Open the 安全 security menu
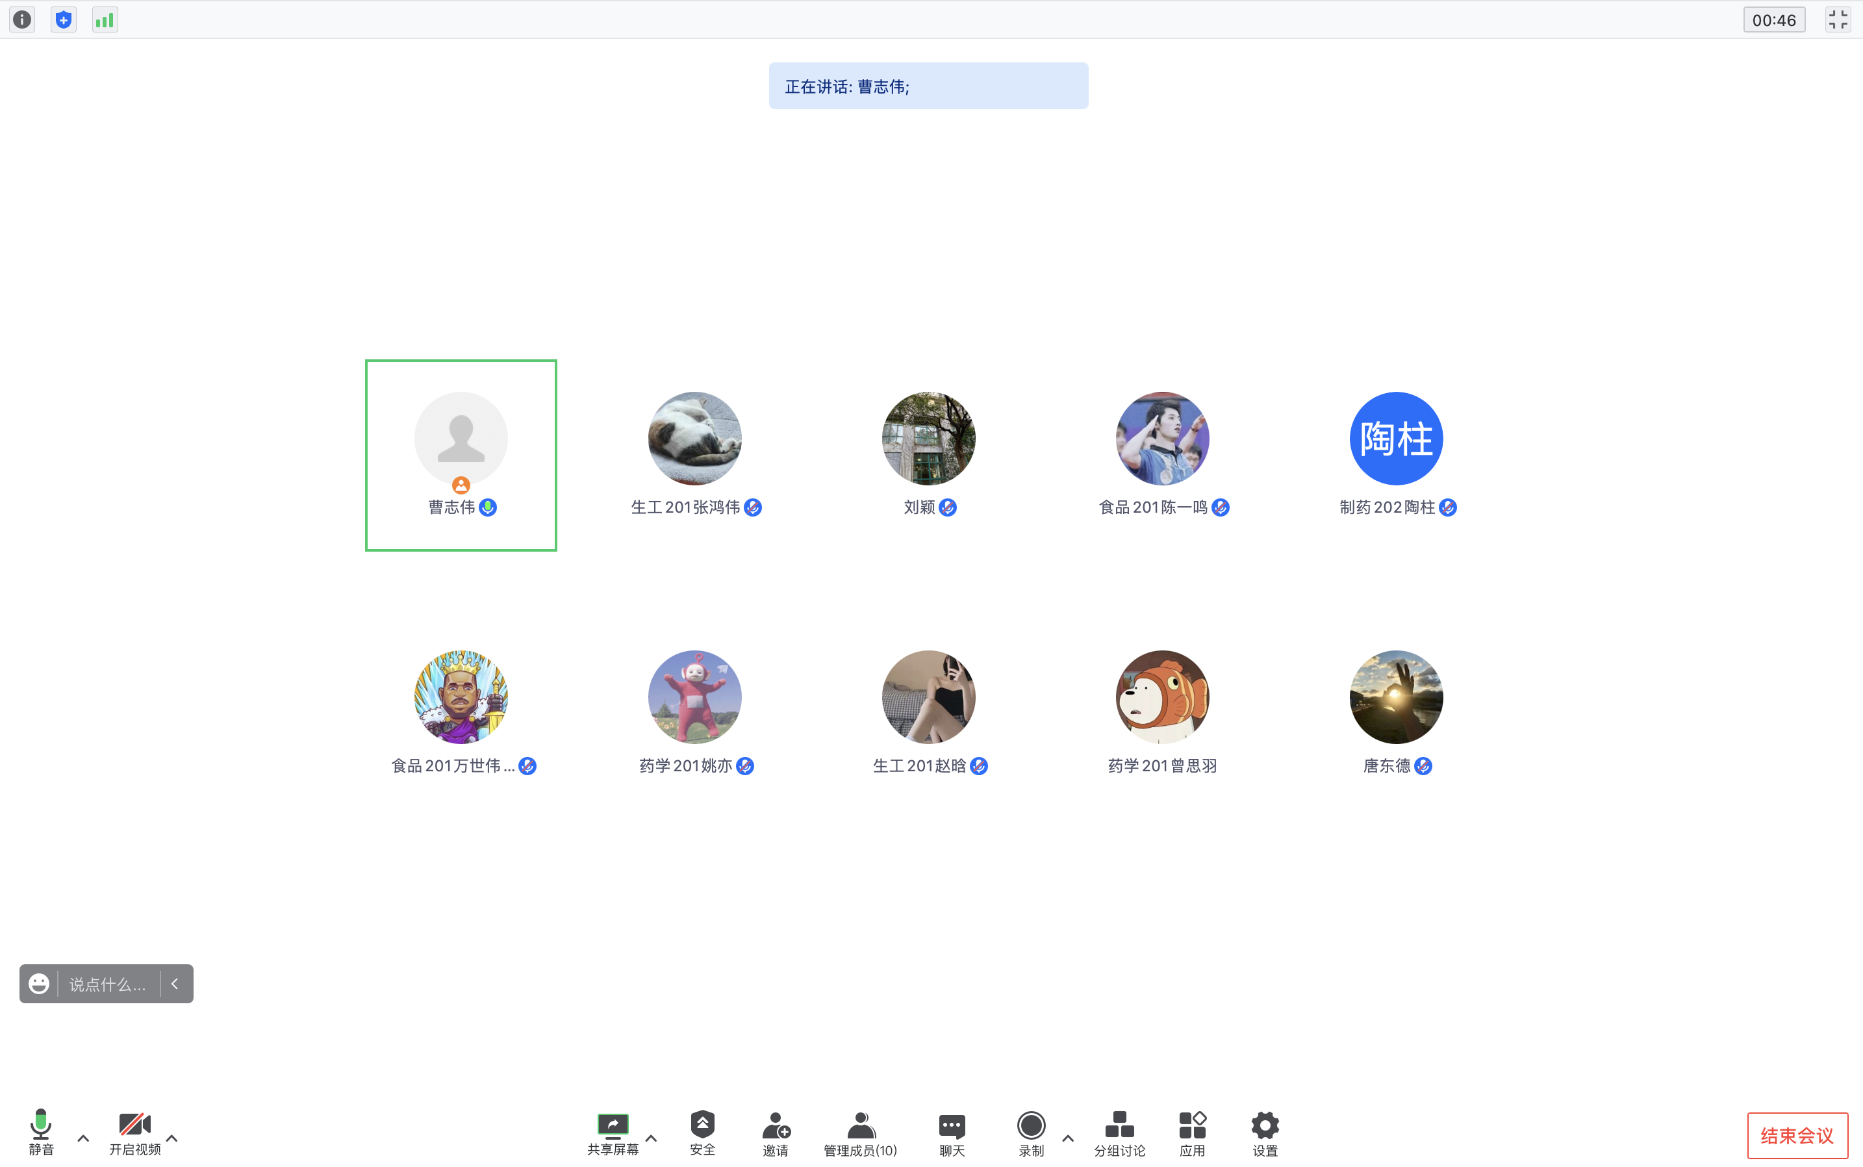Image resolution: width=1863 pixels, height=1167 pixels. coord(703,1133)
